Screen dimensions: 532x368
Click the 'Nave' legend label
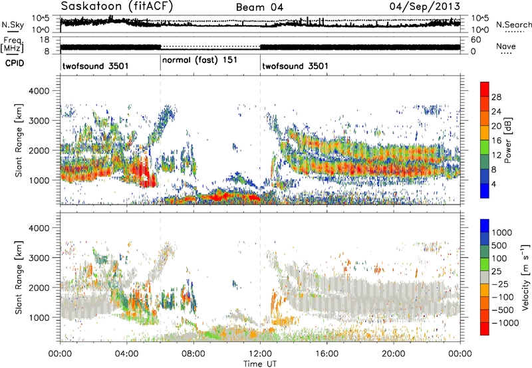pos(506,46)
